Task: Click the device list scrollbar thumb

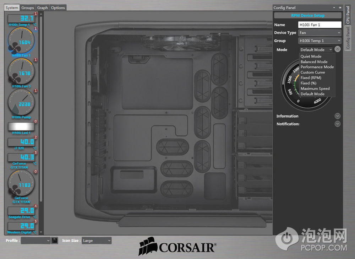Action: point(41,109)
